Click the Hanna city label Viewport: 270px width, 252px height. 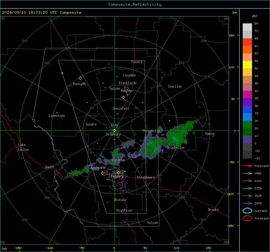point(210,134)
